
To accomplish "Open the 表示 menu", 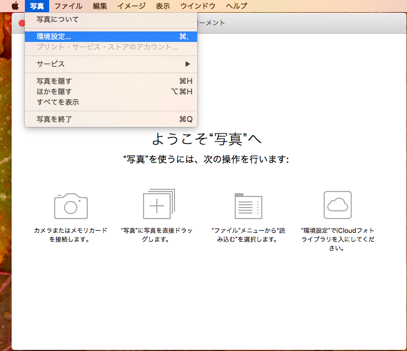I will click(x=163, y=6).
